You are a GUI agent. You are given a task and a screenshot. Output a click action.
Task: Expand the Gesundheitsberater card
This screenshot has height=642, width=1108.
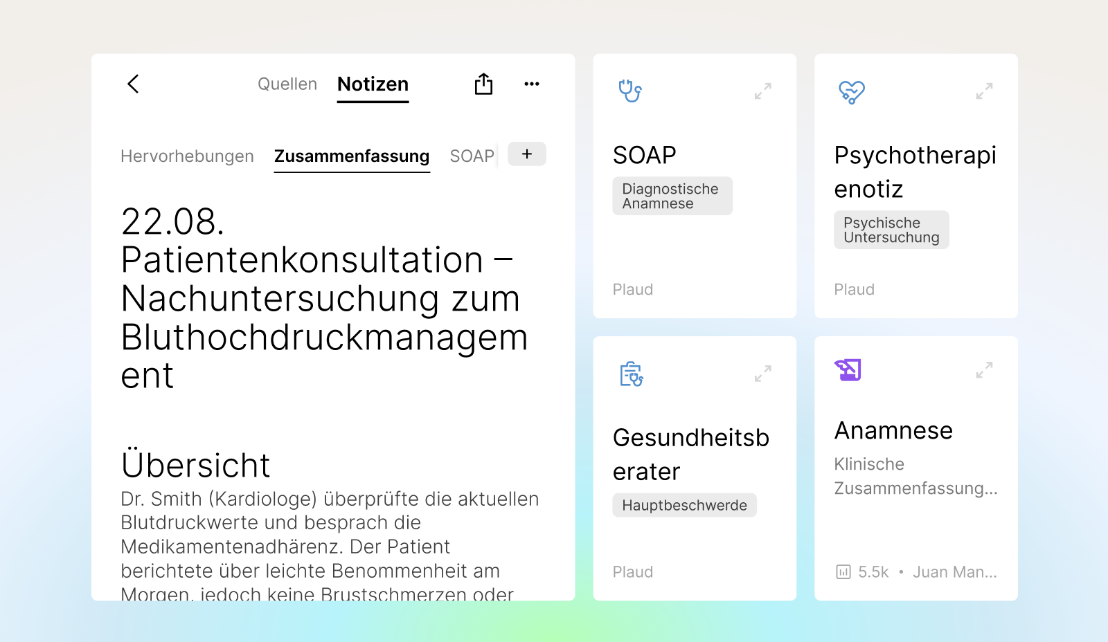coord(762,374)
